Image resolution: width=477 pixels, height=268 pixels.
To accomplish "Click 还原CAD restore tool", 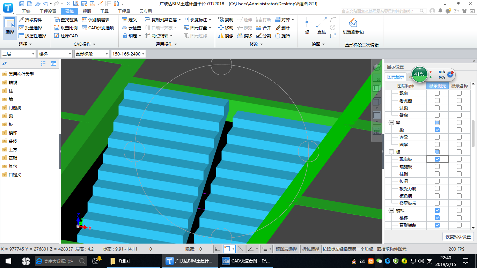I will pos(66,36).
